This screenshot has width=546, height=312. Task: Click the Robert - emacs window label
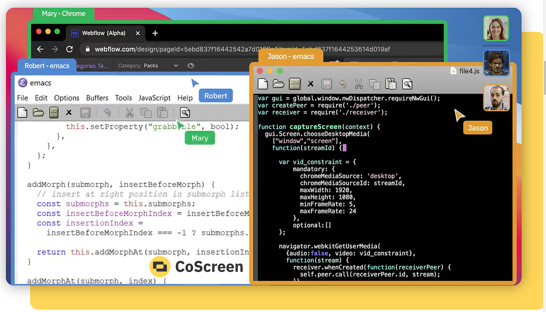(47, 66)
